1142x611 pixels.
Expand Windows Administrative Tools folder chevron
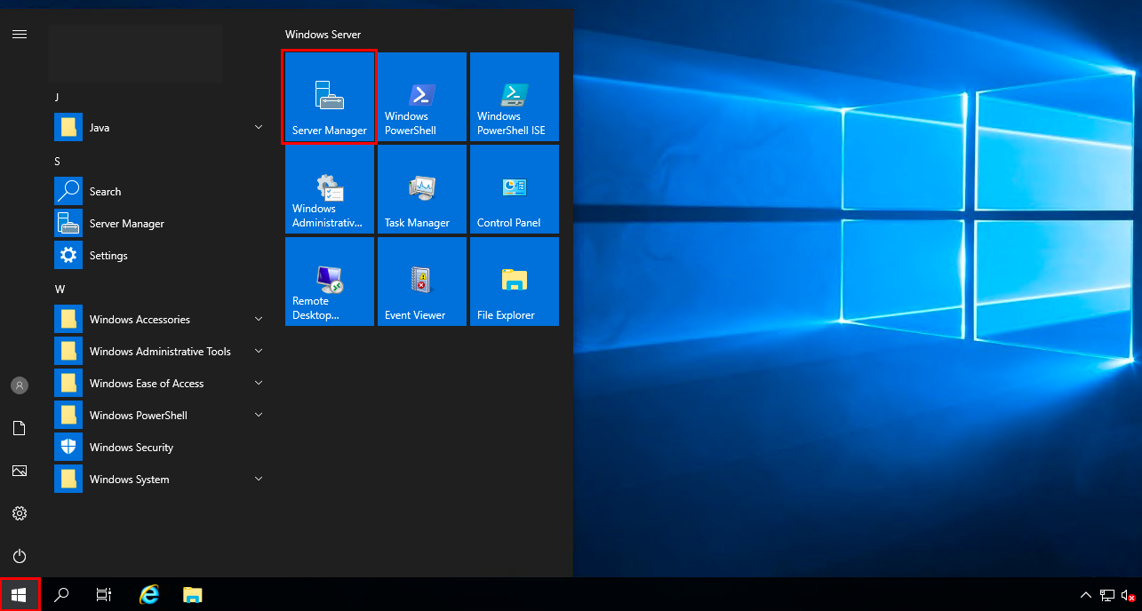pos(259,351)
